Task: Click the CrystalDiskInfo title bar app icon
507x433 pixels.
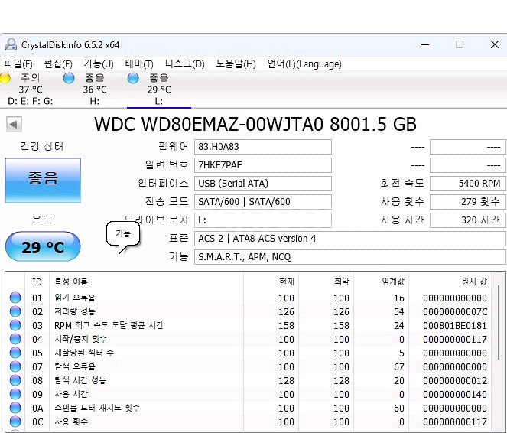Action: pyautogui.click(x=11, y=44)
